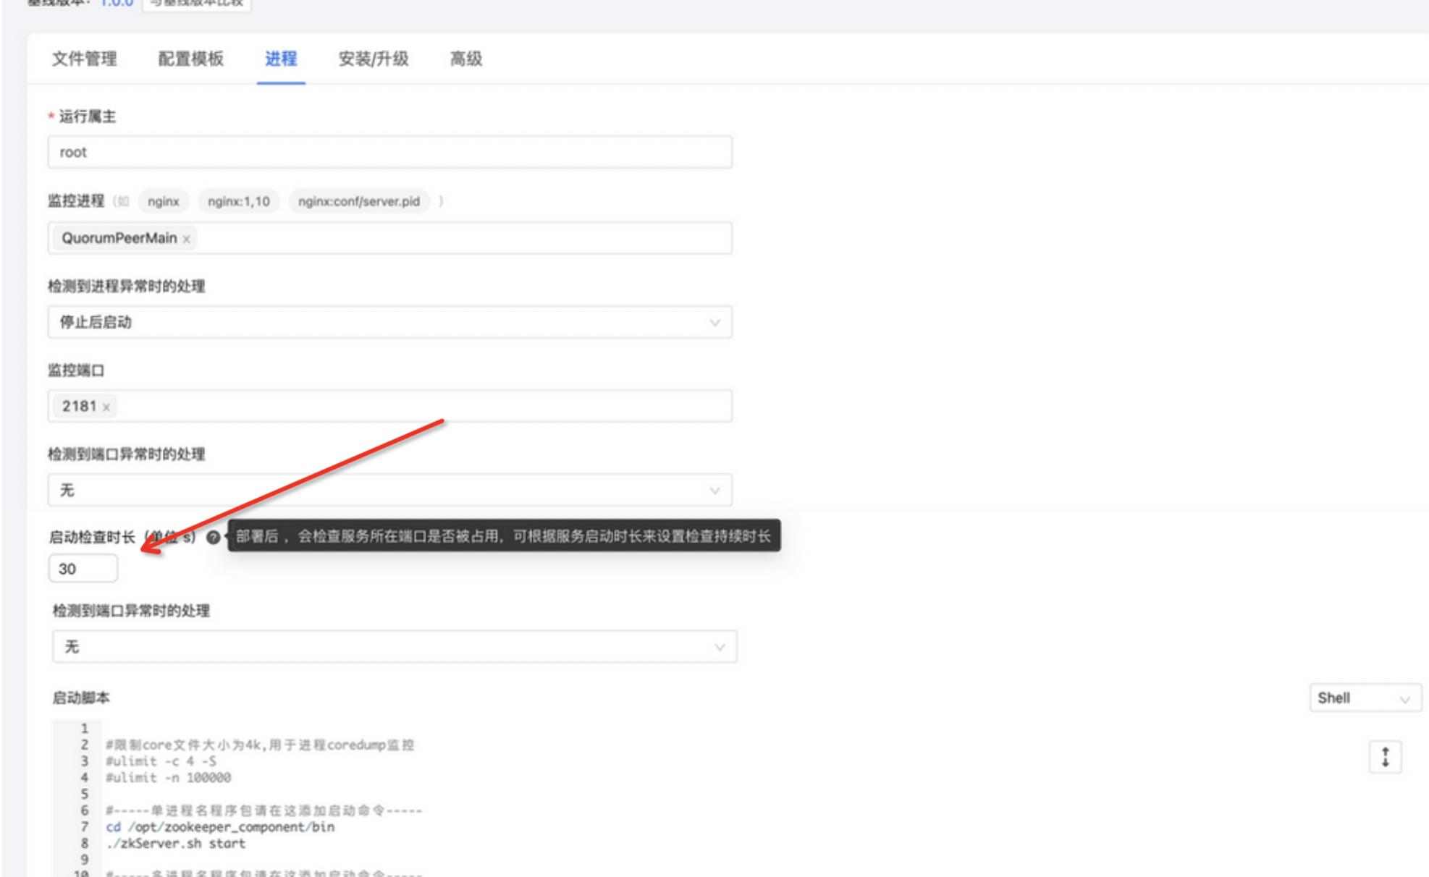Open the process abnormality handling dropdown
1429x877 pixels.
pyautogui.click(x=714, y=322)
